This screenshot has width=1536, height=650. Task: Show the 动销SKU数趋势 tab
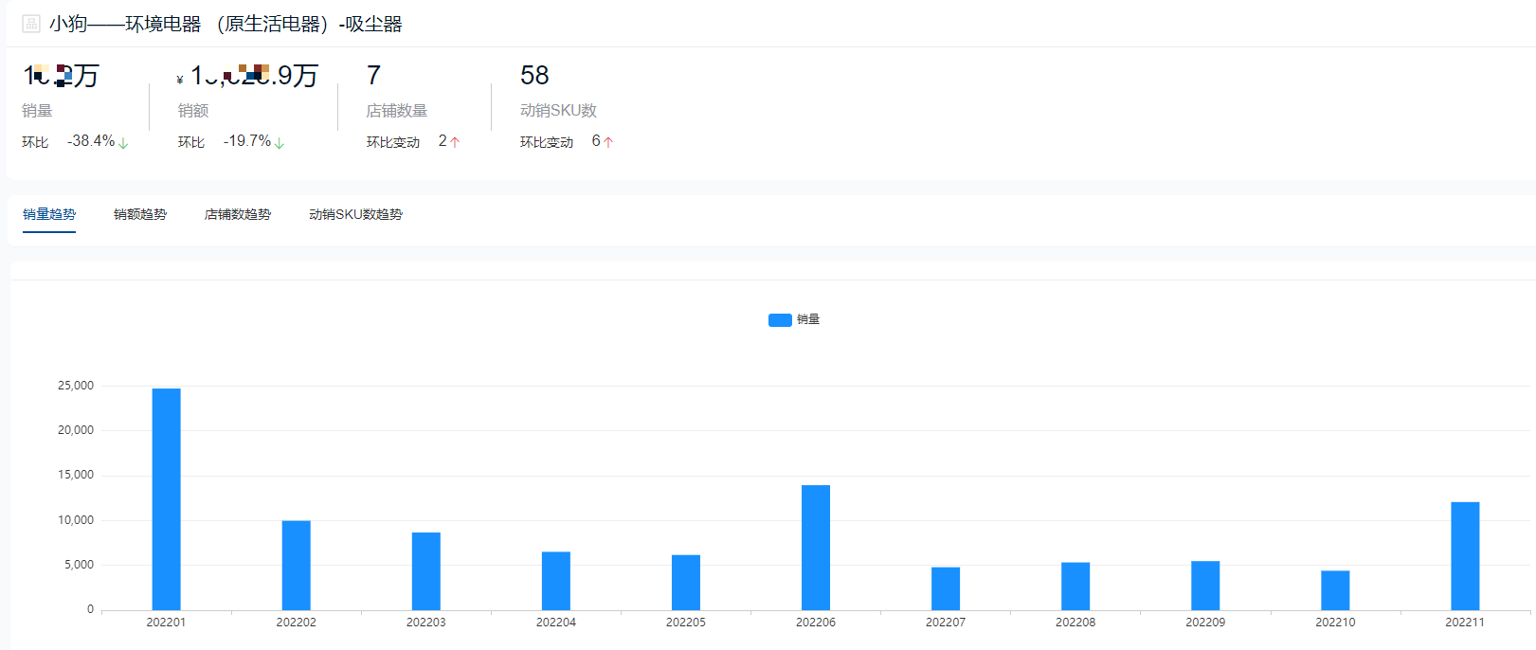[x=355, y=214]
